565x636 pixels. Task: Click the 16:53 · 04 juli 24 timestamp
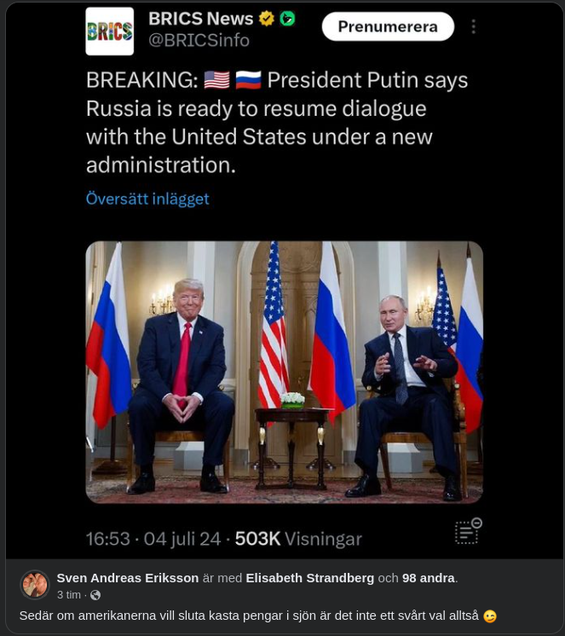click(153, 539)
